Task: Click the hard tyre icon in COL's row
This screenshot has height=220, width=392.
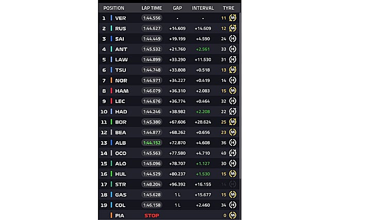Action: pyautogui.click(x=233, y=205)
